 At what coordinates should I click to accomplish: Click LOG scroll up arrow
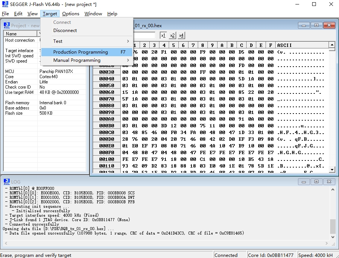[333, 189]
